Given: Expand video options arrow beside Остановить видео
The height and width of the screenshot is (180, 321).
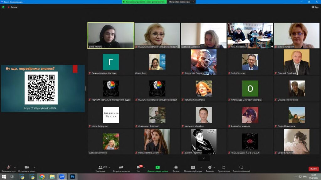Looking at the screenshot, I should coord(34,167).
